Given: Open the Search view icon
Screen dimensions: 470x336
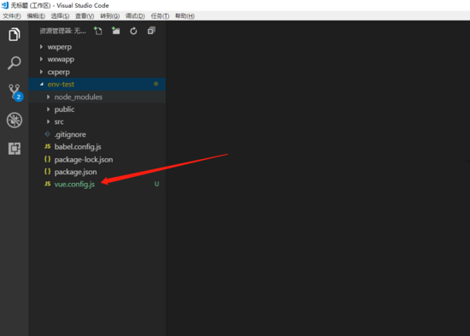Looking at the screenshot, I should [14, 63].
